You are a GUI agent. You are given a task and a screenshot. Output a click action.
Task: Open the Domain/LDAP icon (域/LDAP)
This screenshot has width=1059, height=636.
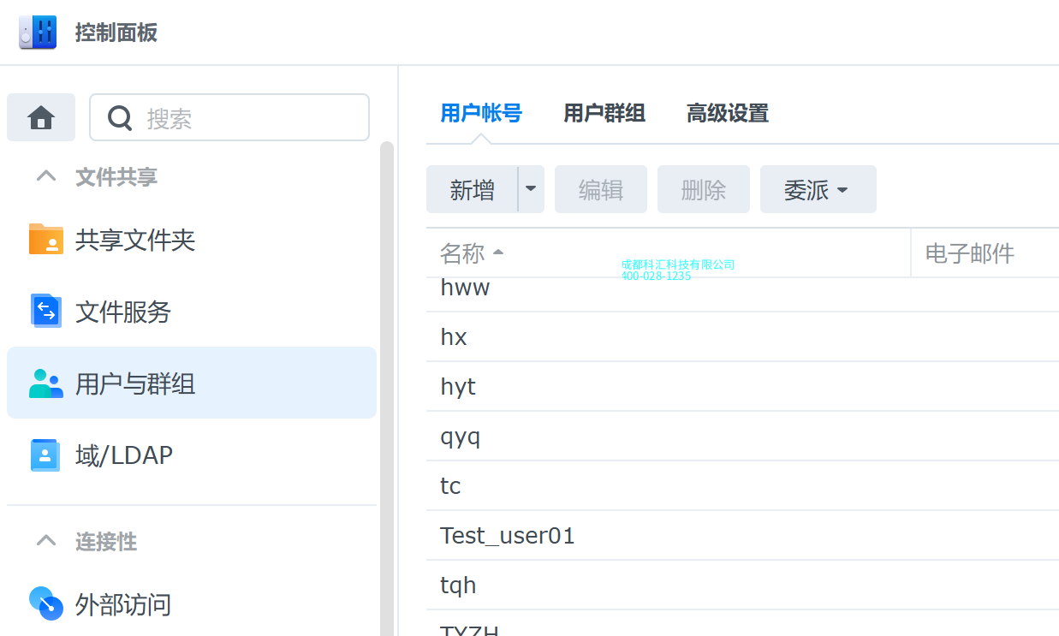pyautogui.click(x=46, y=455)
